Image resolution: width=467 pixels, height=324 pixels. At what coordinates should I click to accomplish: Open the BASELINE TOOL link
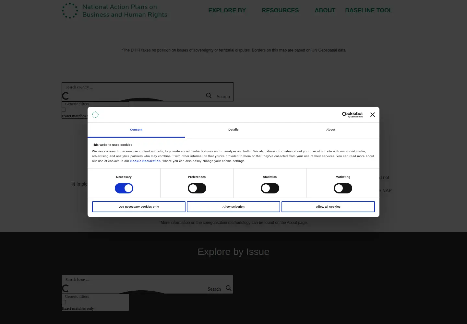(369, 10)
